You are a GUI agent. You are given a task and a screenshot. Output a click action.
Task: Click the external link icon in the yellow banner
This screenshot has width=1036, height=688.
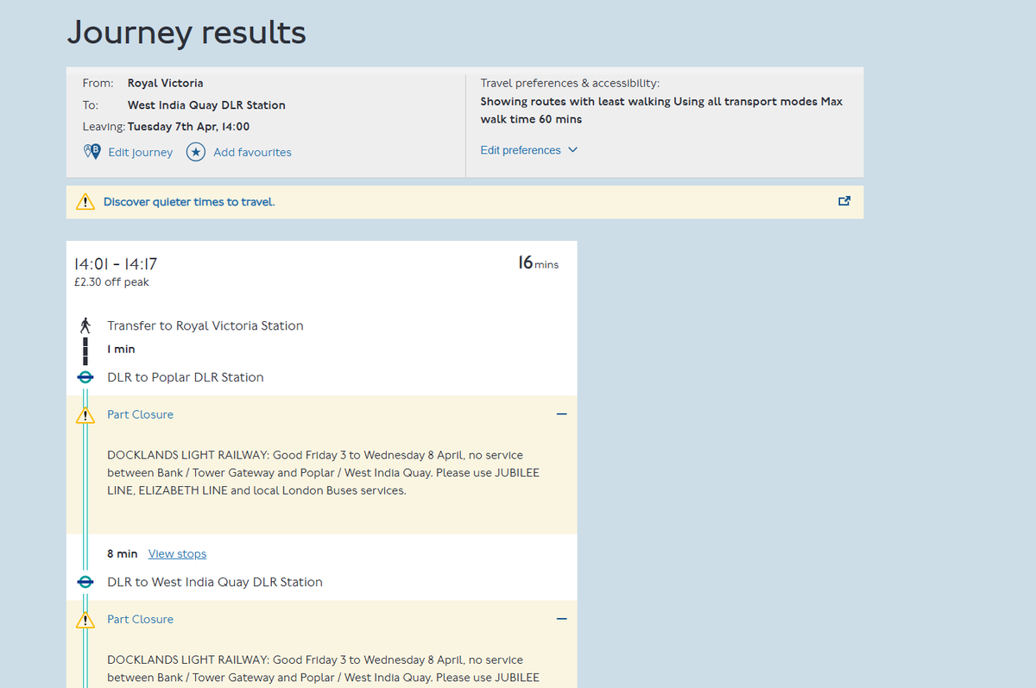coord(844,201)
